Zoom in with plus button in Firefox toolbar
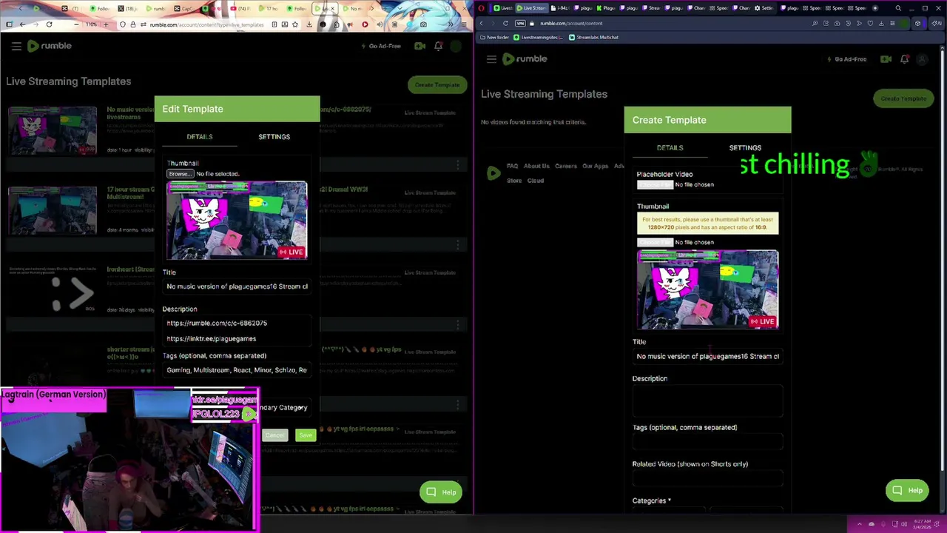This screenshot has height=533, width=947. tap(106, 24)
